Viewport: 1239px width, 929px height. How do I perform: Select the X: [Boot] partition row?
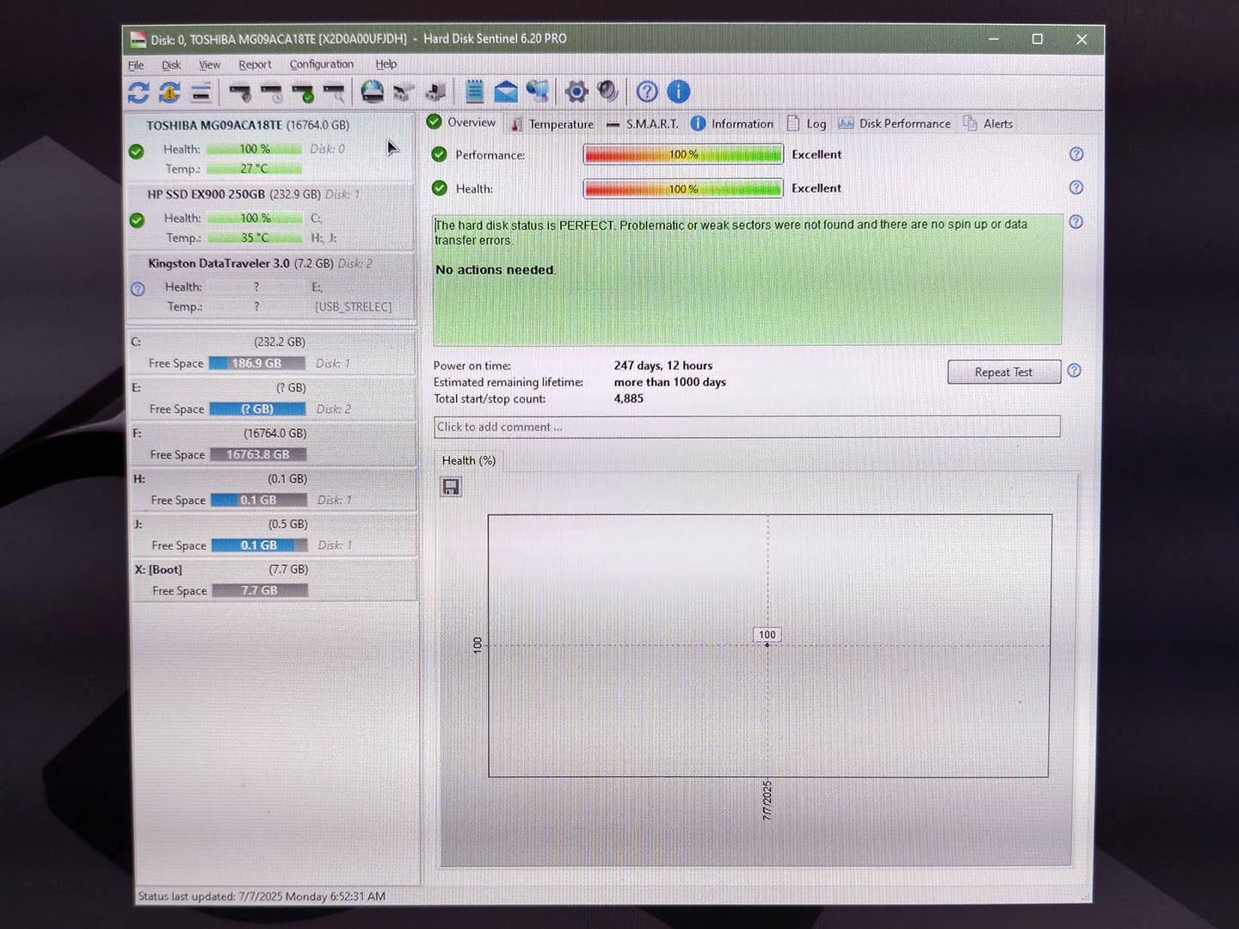tap(275, 581)
